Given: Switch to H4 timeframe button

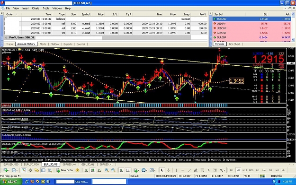Looking at the screenshot, I should pos(264,170).
